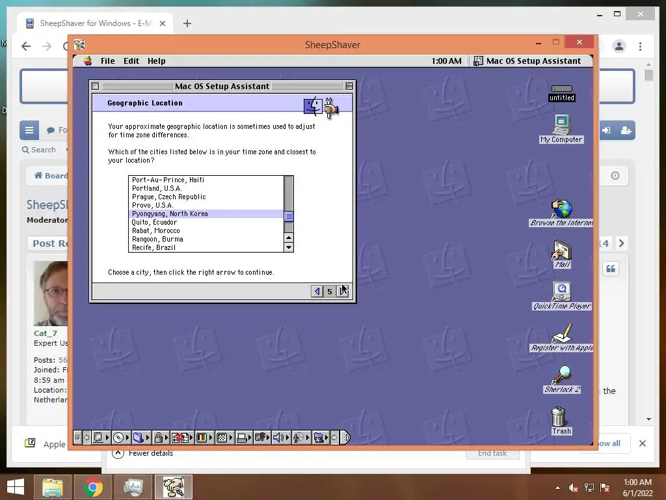Select Portland, U.S.A. in city list
The image size is (666, 500).
[206, 188]
